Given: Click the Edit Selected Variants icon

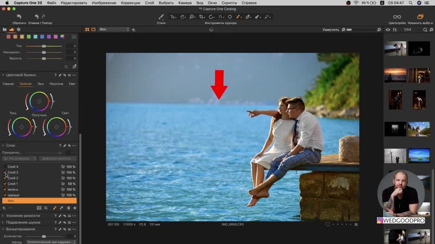Looking at the screenshot, I should coord(420,17).
